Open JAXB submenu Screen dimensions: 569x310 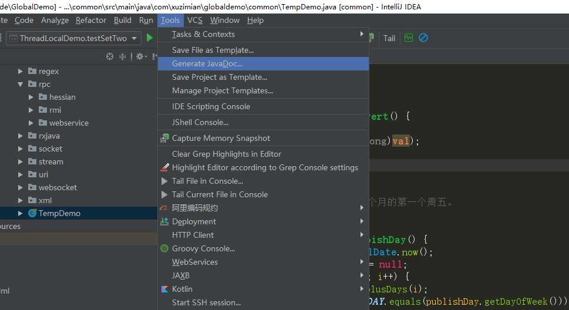pos(264,275)
